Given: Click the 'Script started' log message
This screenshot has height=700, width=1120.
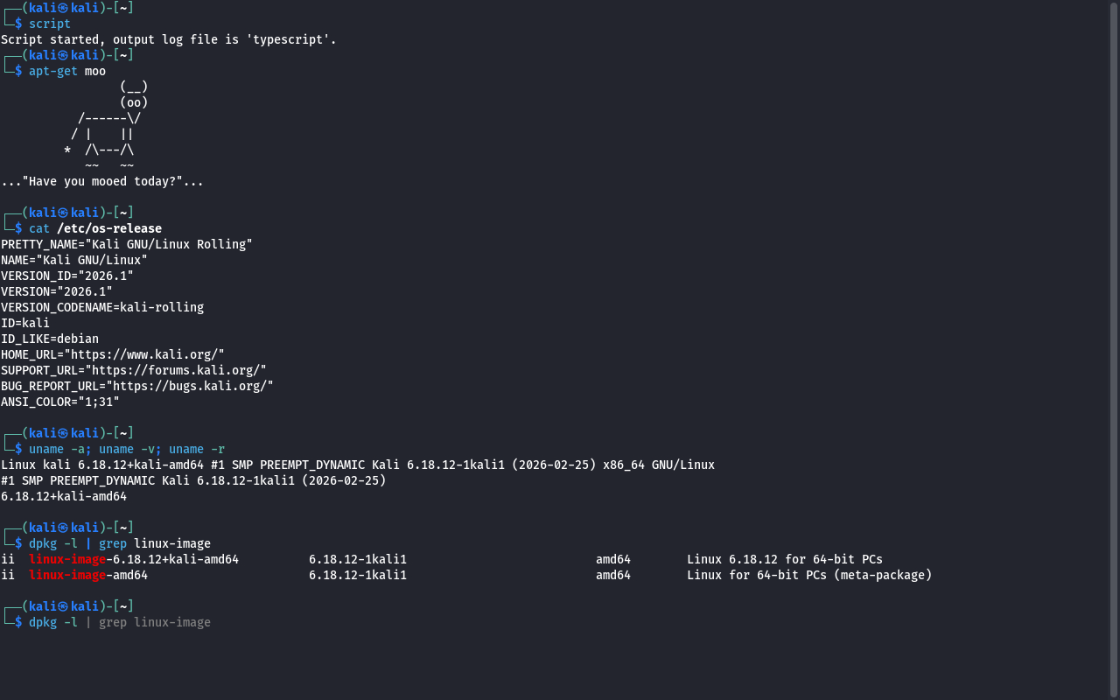Looking at the screenshot, I should click(x=168, y=39).
